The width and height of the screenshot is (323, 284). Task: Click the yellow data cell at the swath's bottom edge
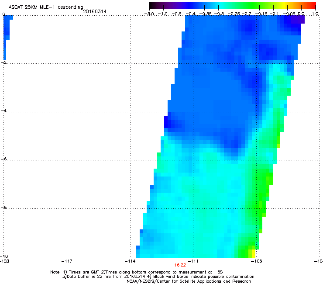[254, 253]
